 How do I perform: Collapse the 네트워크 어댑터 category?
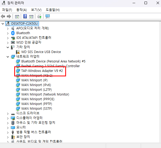pos(8,57)
